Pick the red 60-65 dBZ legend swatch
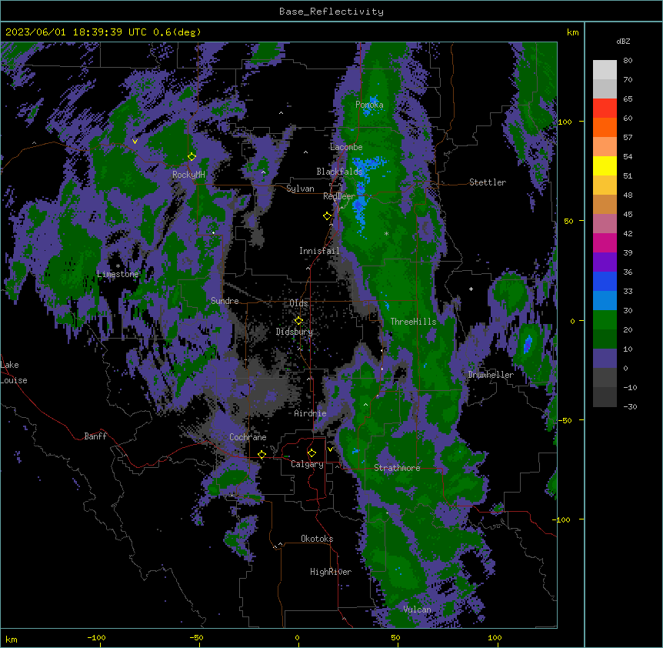Image resolution: width=663 pixels, height=648 pixels. click(x=605, y=109)
